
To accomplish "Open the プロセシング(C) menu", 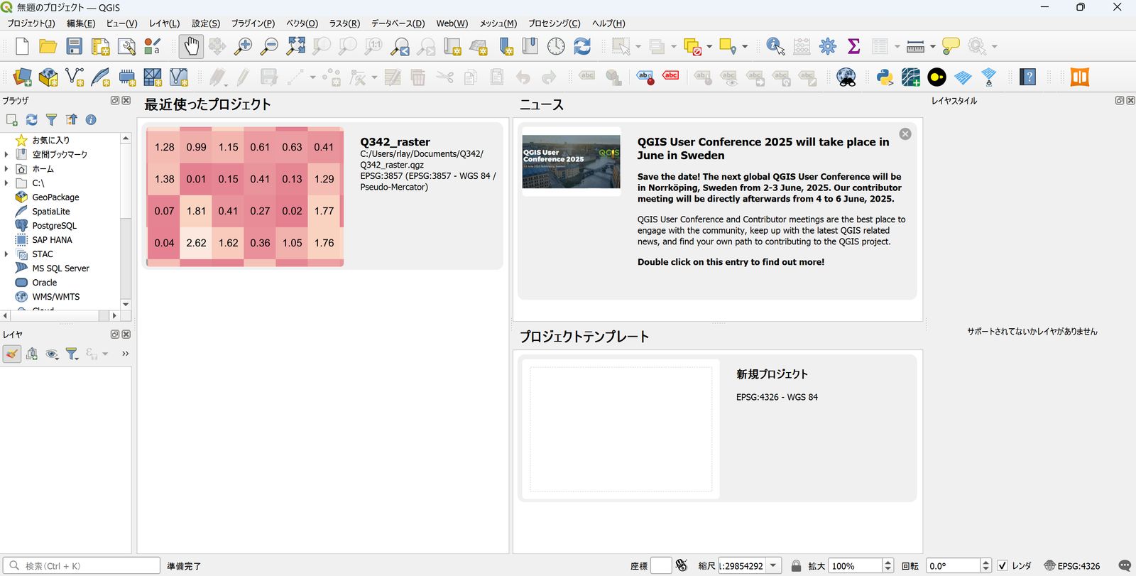I will click(554, 23).
